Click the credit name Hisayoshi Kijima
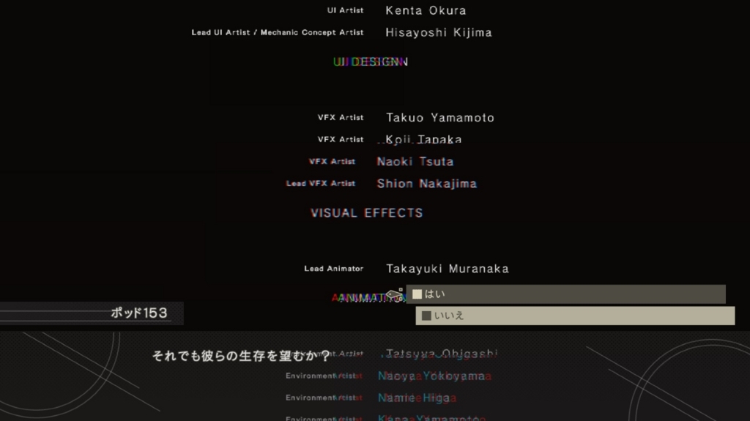The height and width of the screenshot is (421, 750). click(439, 32)
